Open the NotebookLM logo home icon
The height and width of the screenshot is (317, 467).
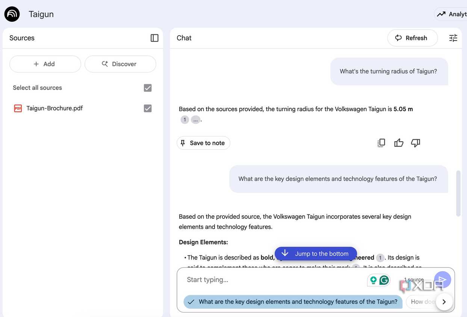click(x=12, y=14)
